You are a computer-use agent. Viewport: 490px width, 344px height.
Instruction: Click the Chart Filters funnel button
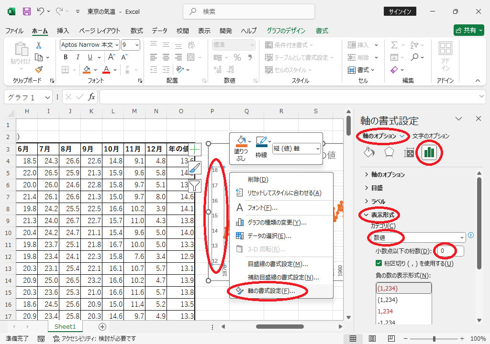pos(194,186)
